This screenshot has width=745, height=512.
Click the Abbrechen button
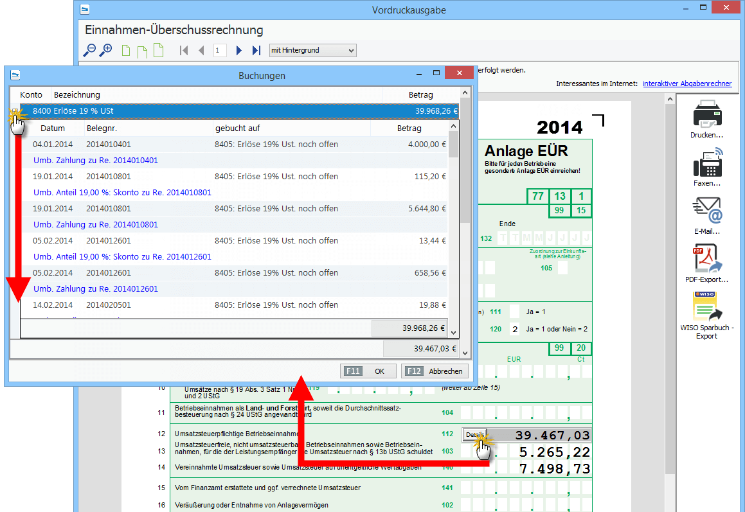click(435, 371)
